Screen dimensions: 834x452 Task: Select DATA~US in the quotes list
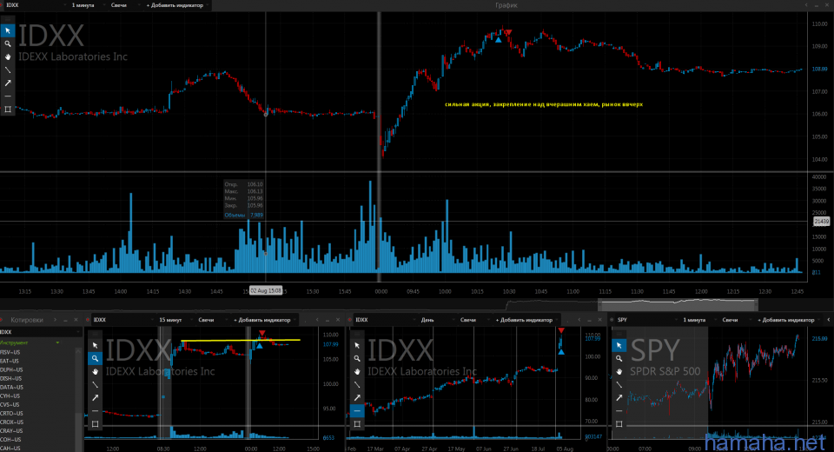pyautogui.click(x=11, y=388)
